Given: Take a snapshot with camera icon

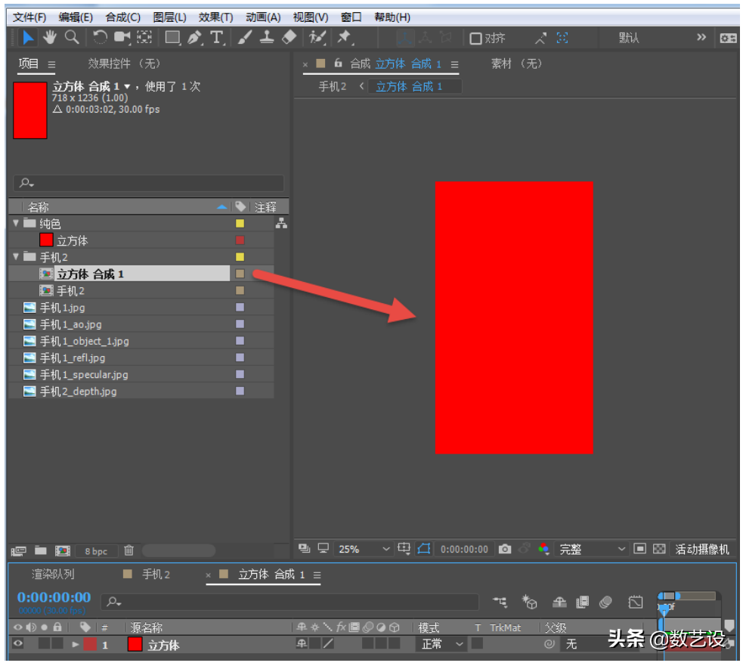Looking at the screenshot, I should [x=505, y=548].
